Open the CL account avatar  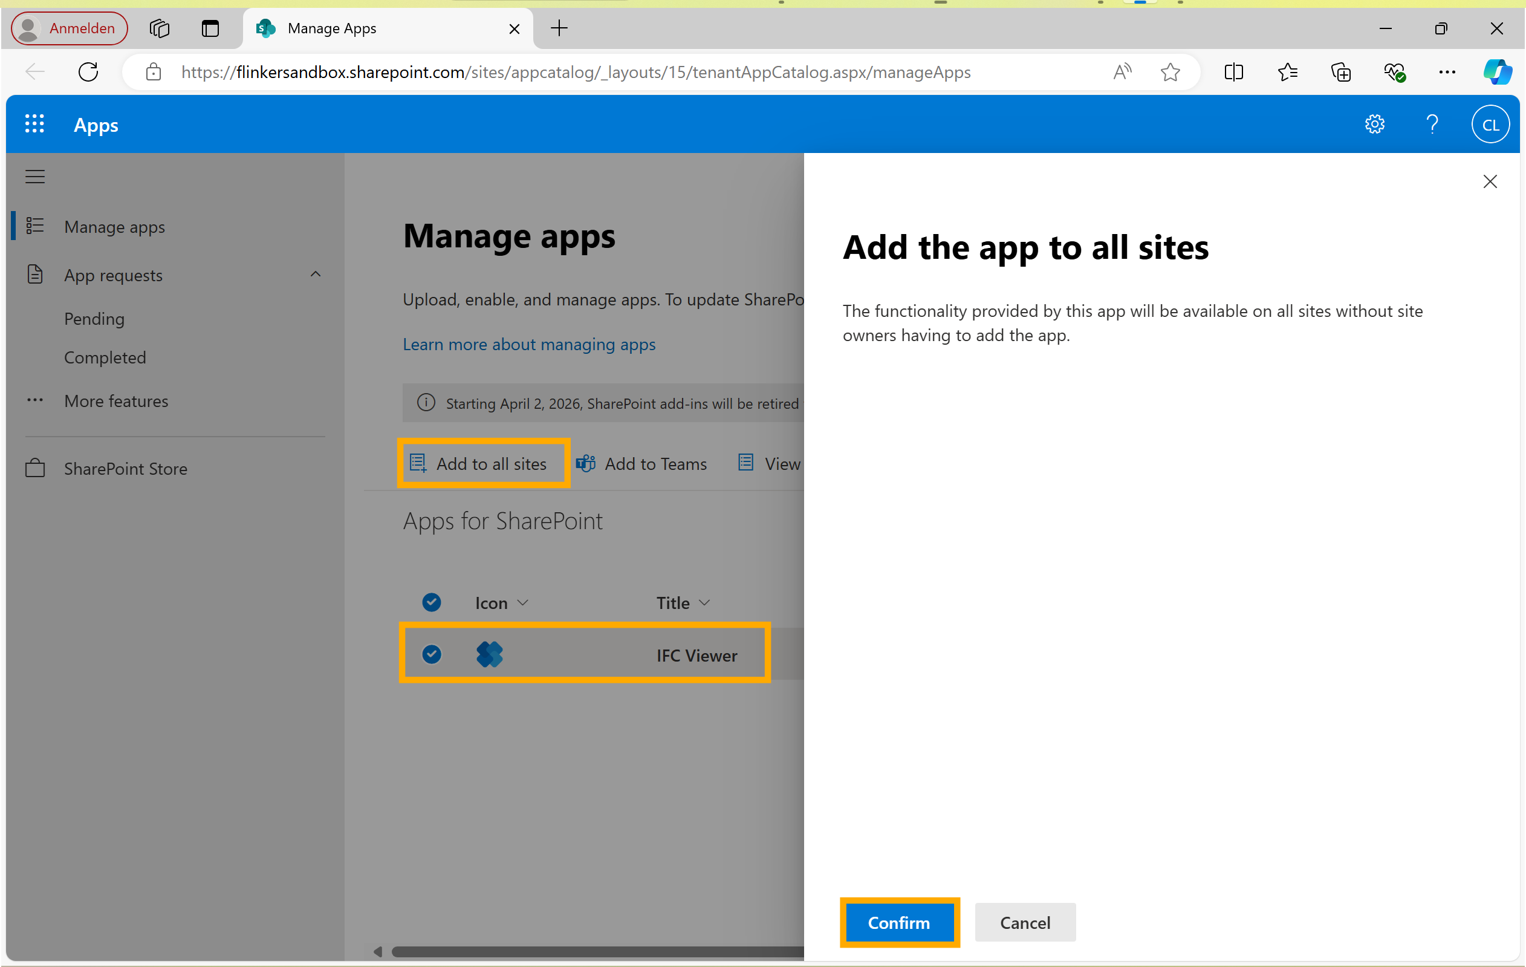(x=1490, y=124)
